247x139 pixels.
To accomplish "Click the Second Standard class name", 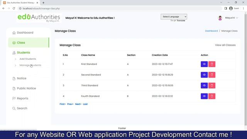I will coord(91,75).
